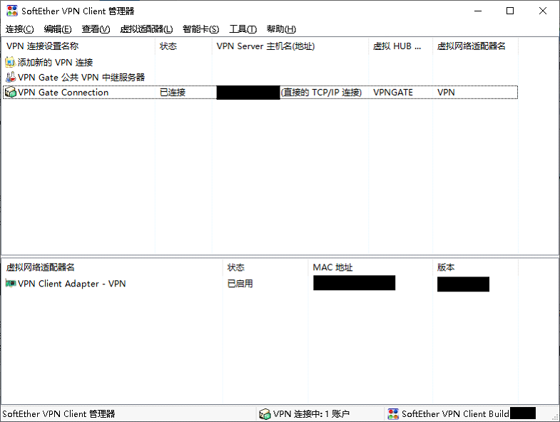Maximize the SoftEther VPN Client window
Screen dimensions: 560x422
coord(510,11)
